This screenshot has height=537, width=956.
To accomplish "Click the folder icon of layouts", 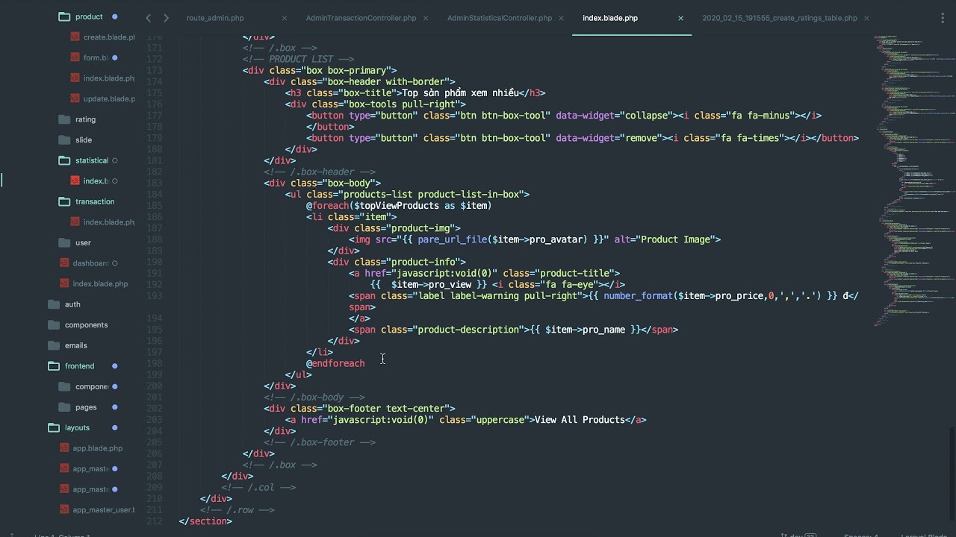I will coord(54,427).
